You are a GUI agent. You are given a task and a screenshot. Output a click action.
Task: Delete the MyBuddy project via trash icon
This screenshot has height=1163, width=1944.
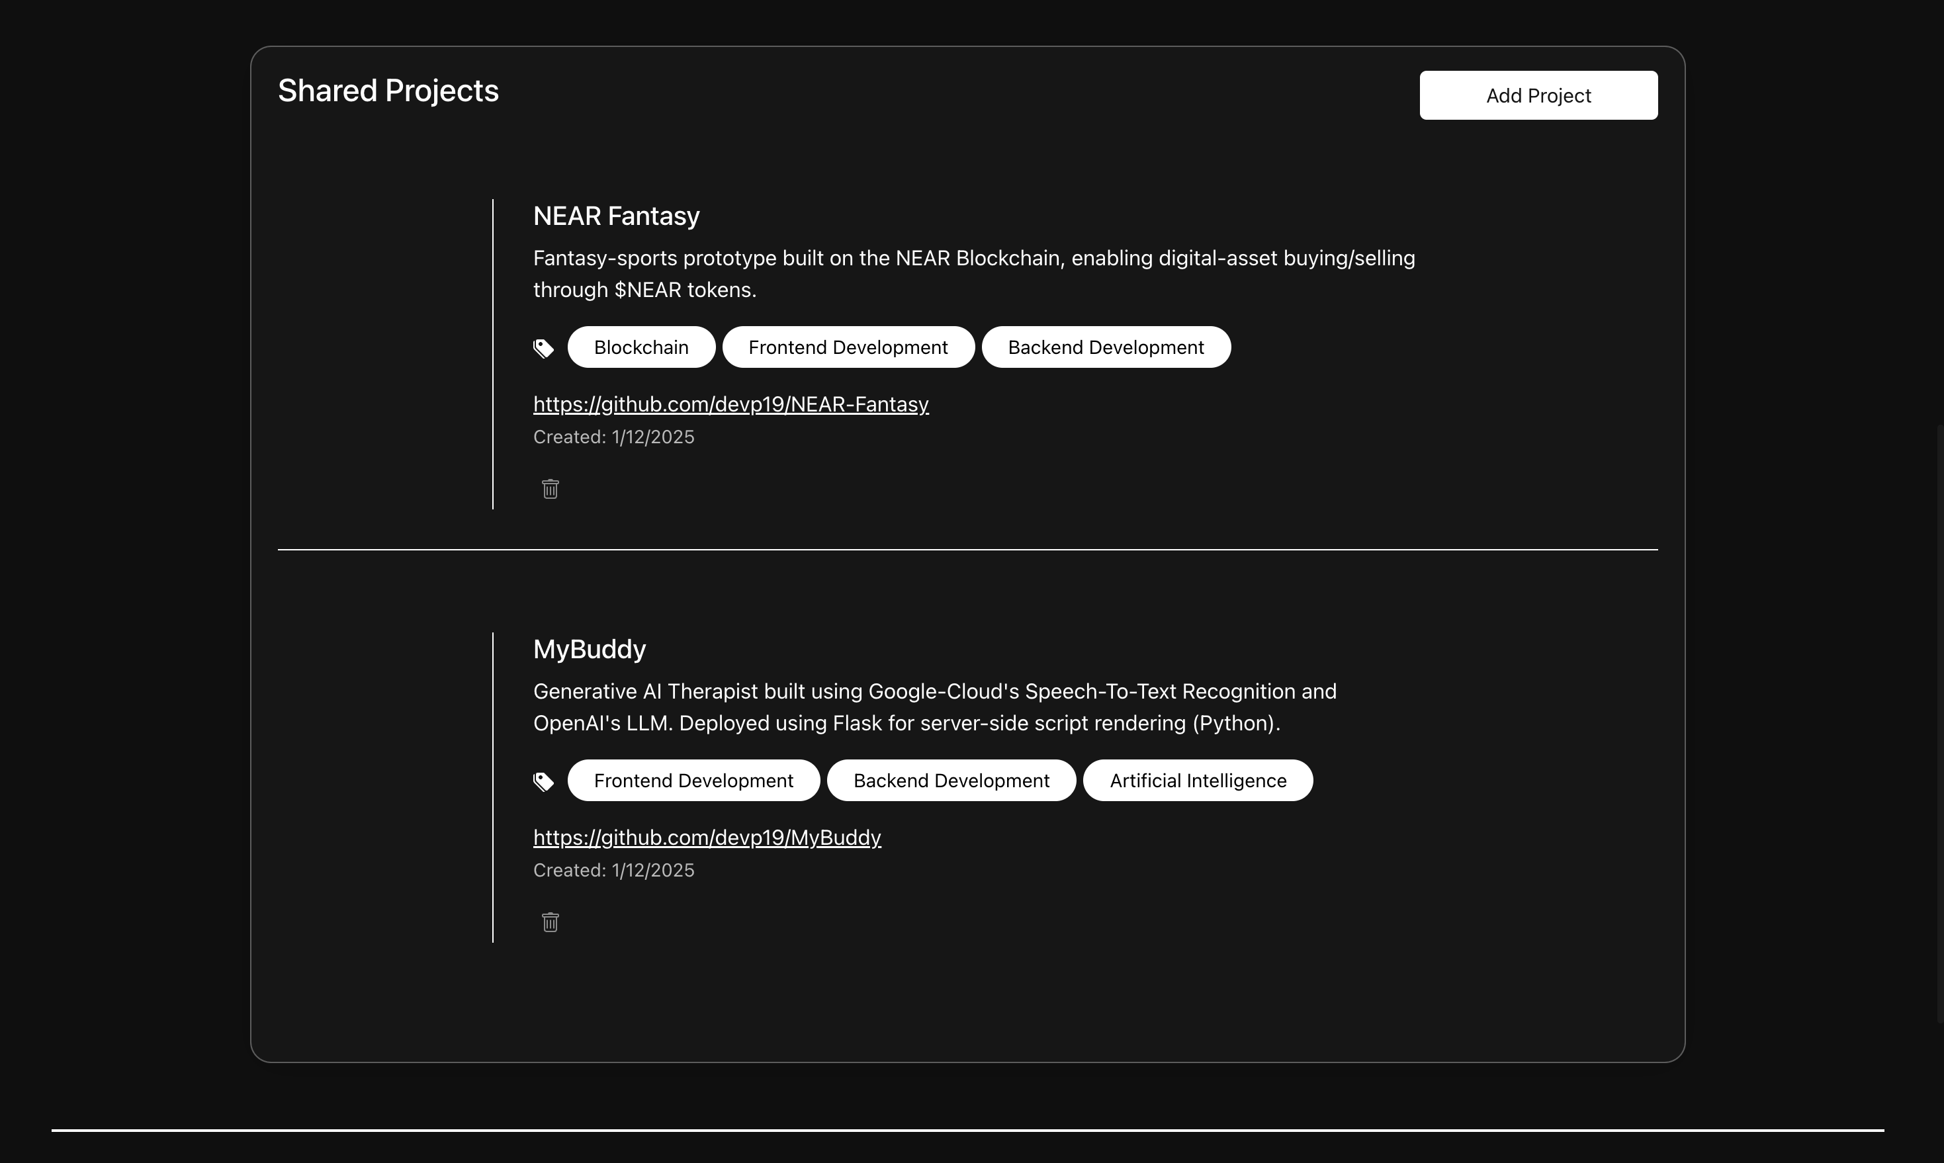[551, 922]
